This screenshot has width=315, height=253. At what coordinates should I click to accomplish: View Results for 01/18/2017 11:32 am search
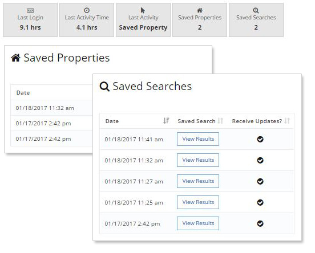click(x=198, y=160)
